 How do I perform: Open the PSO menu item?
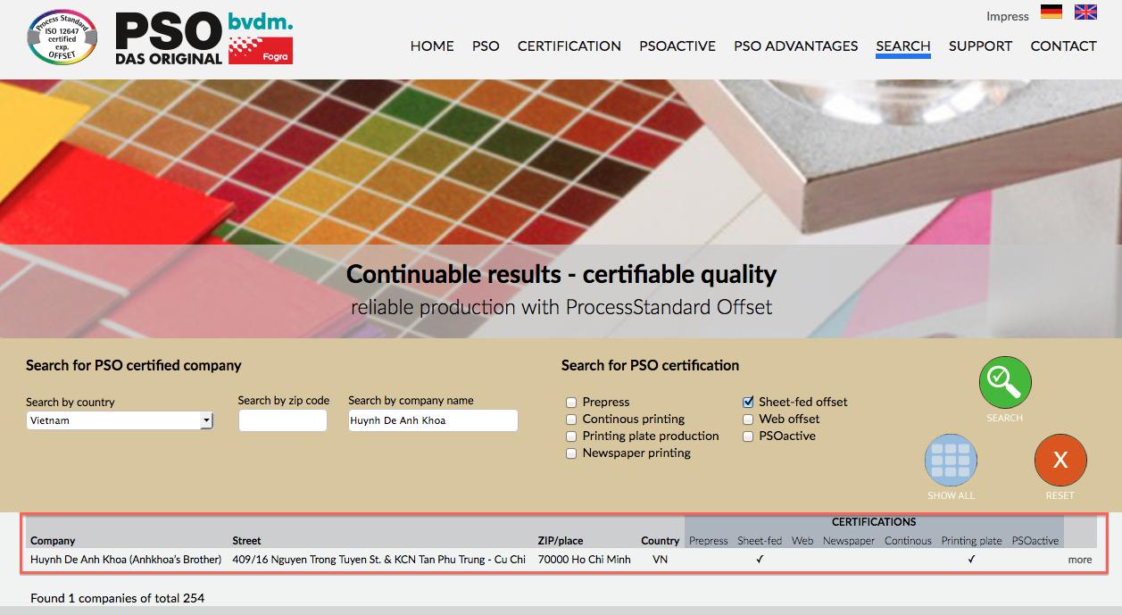point(486,46)
